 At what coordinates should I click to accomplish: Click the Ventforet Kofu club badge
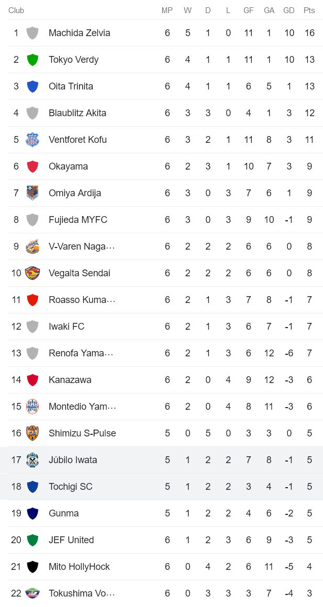click(x=32, y=139)
